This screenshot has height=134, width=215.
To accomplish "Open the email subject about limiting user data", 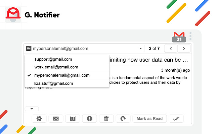I will tap(149, 60).
